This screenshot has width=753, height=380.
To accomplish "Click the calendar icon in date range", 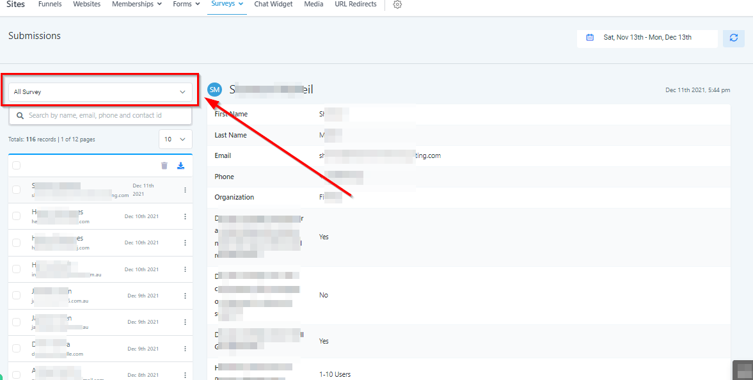I will point(590,38).
